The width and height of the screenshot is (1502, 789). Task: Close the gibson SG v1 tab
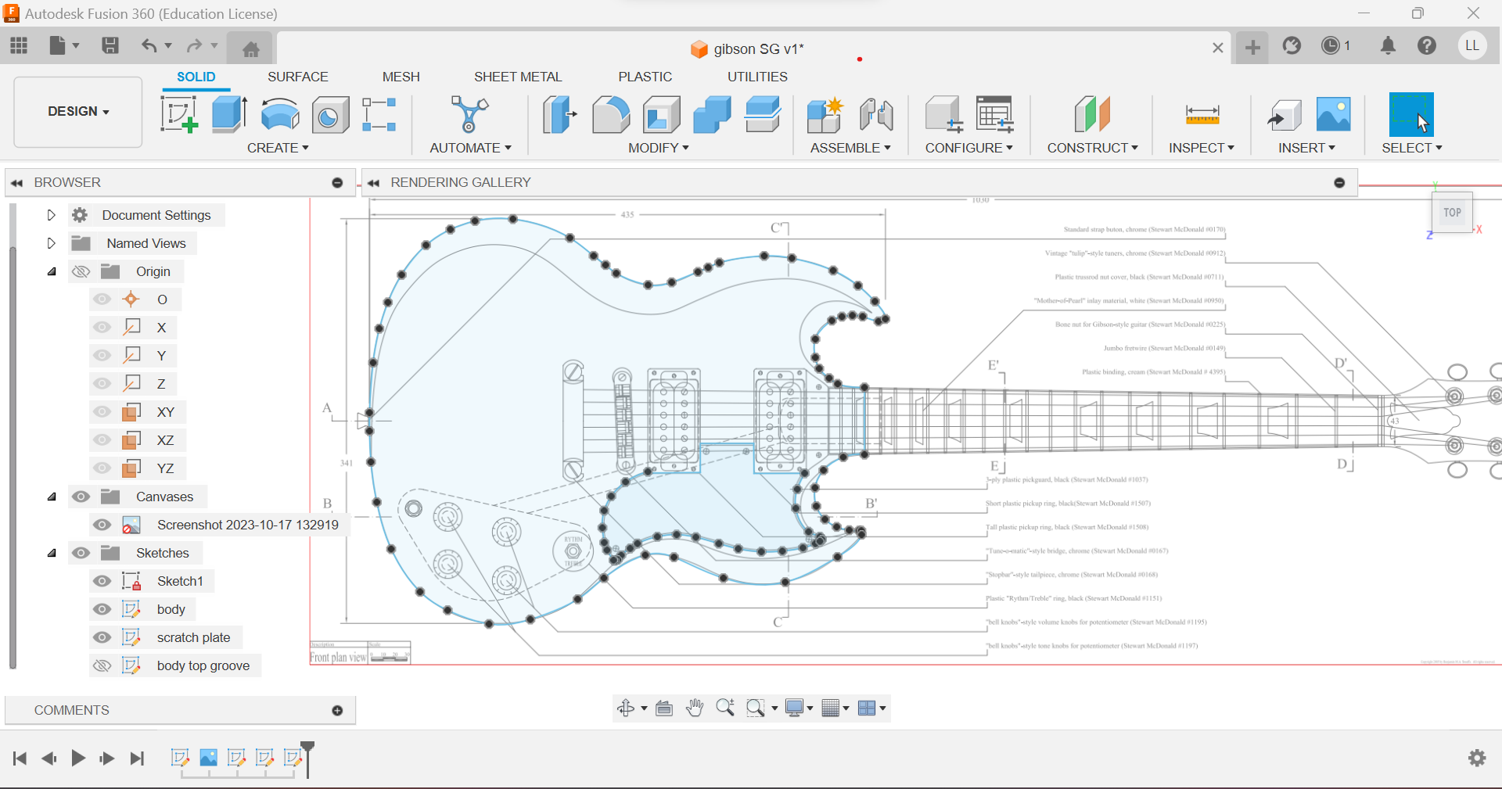[1217, 48]
